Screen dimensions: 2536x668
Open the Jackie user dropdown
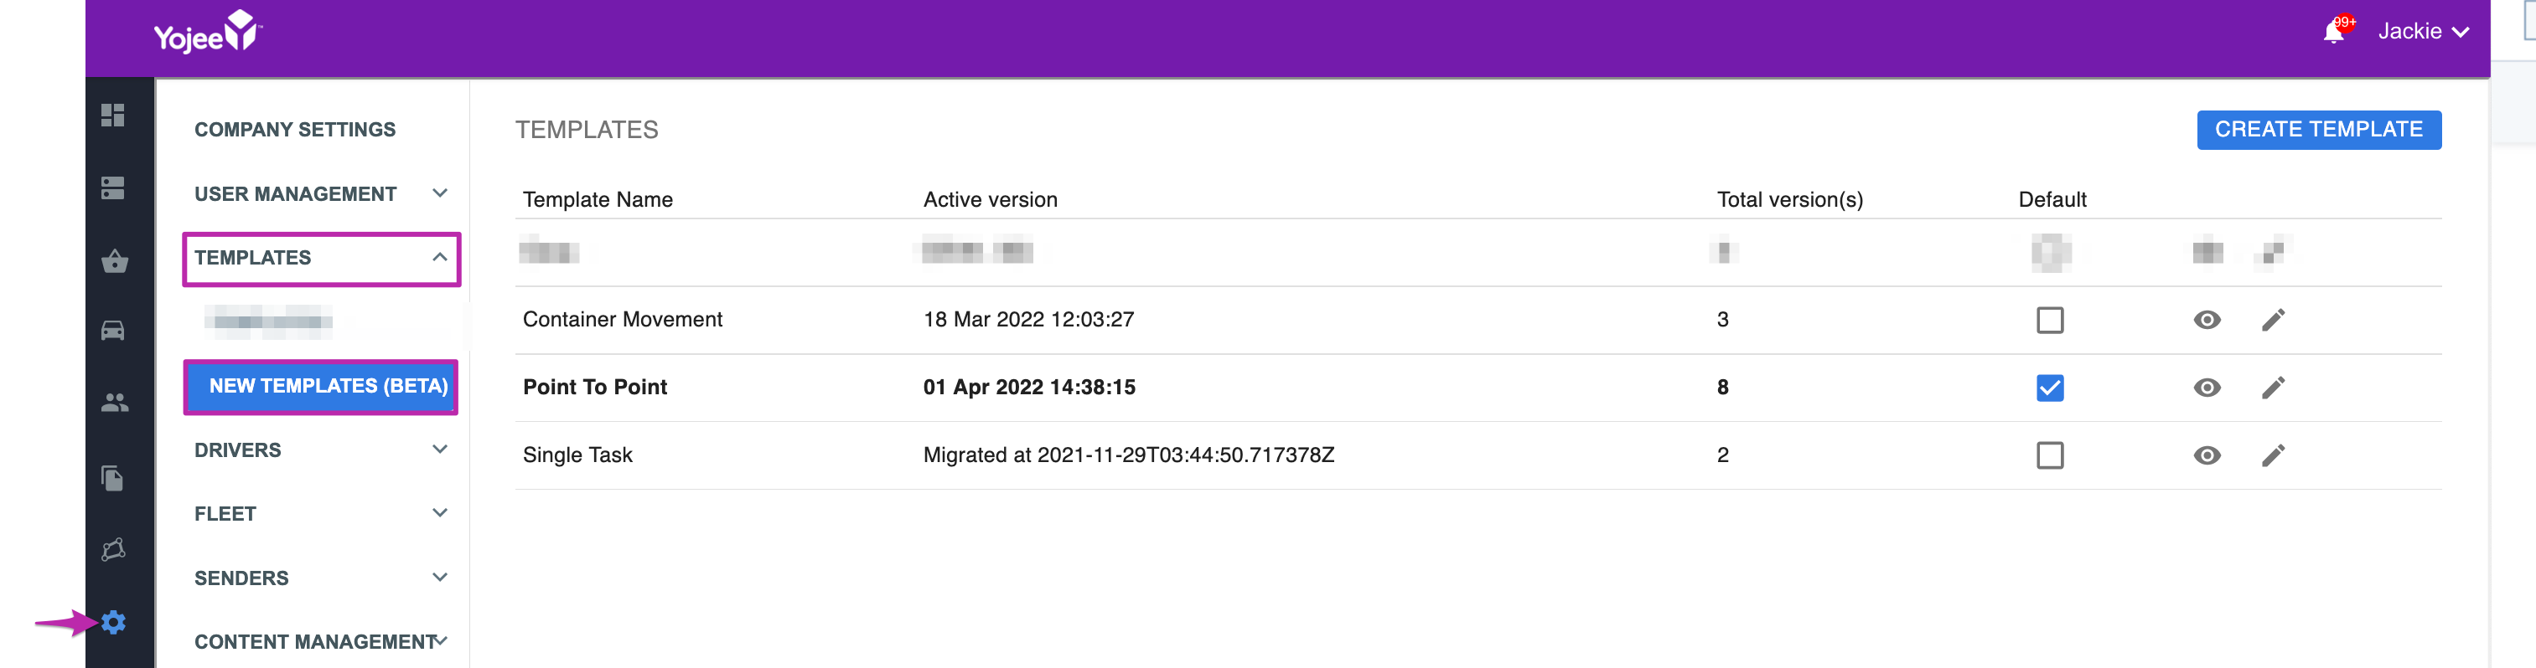2423,32
